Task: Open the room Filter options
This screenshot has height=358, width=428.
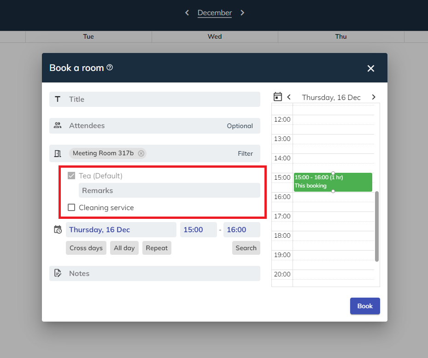Action: click(245, 153)
